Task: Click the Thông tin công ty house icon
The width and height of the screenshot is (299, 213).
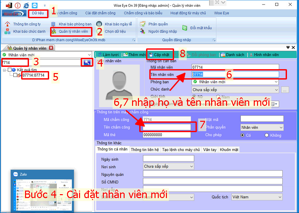Action: 7,24
